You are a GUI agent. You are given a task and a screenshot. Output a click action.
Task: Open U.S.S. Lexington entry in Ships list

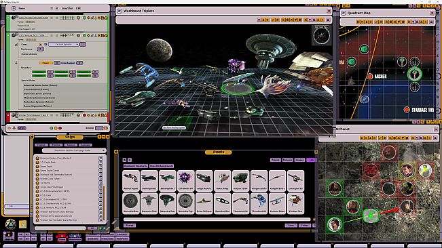tap(53, 199)
